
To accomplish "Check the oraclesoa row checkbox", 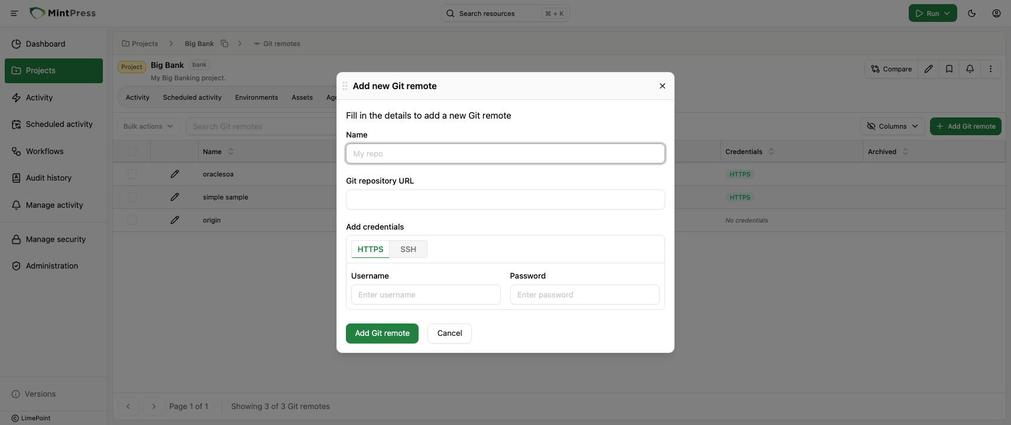I will pos(132,174).
